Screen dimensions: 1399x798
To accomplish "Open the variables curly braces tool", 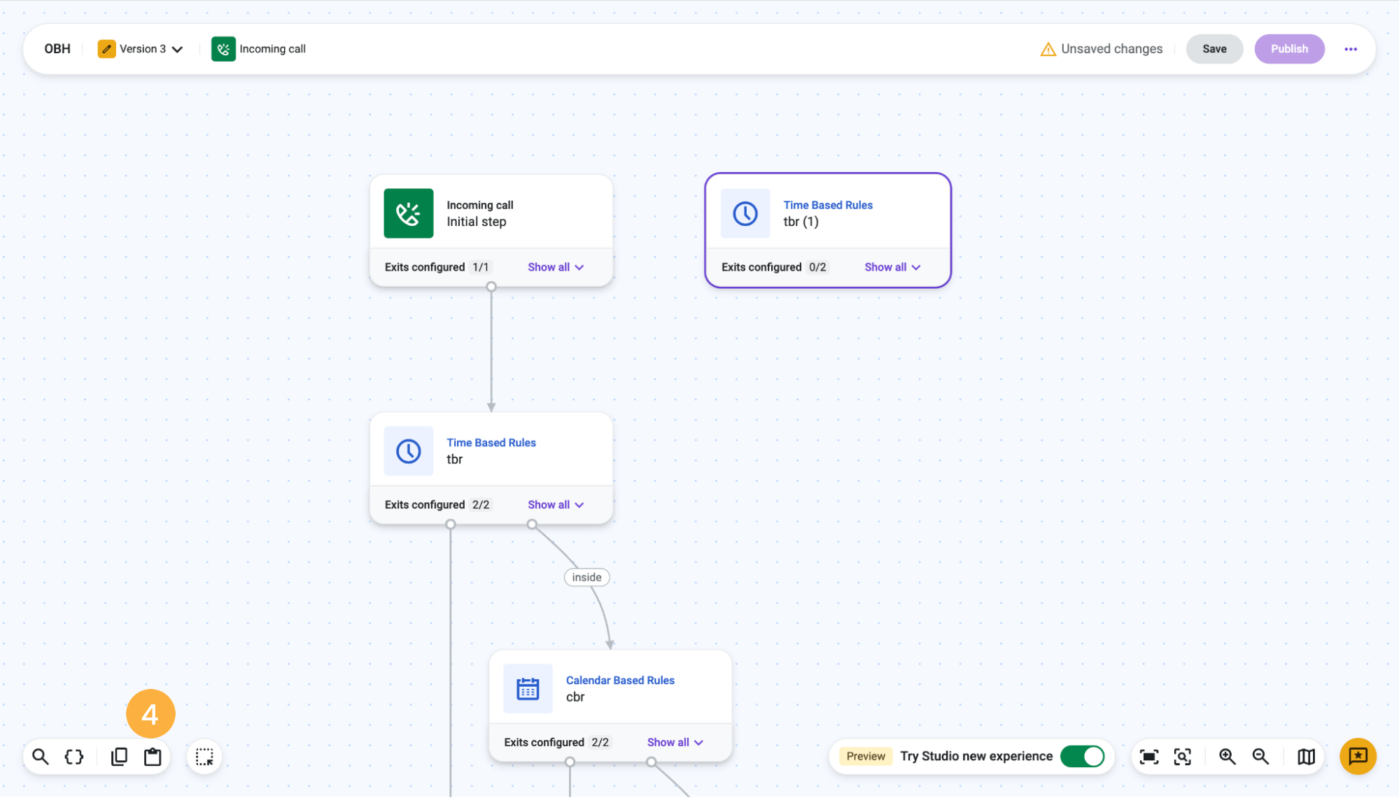I will tap(74, 757).
